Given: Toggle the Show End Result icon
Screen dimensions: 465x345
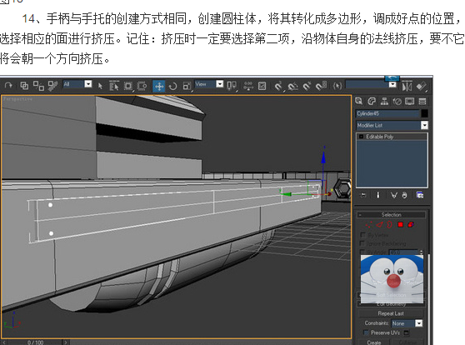Looking at the screenshot, I should [377, 195].
